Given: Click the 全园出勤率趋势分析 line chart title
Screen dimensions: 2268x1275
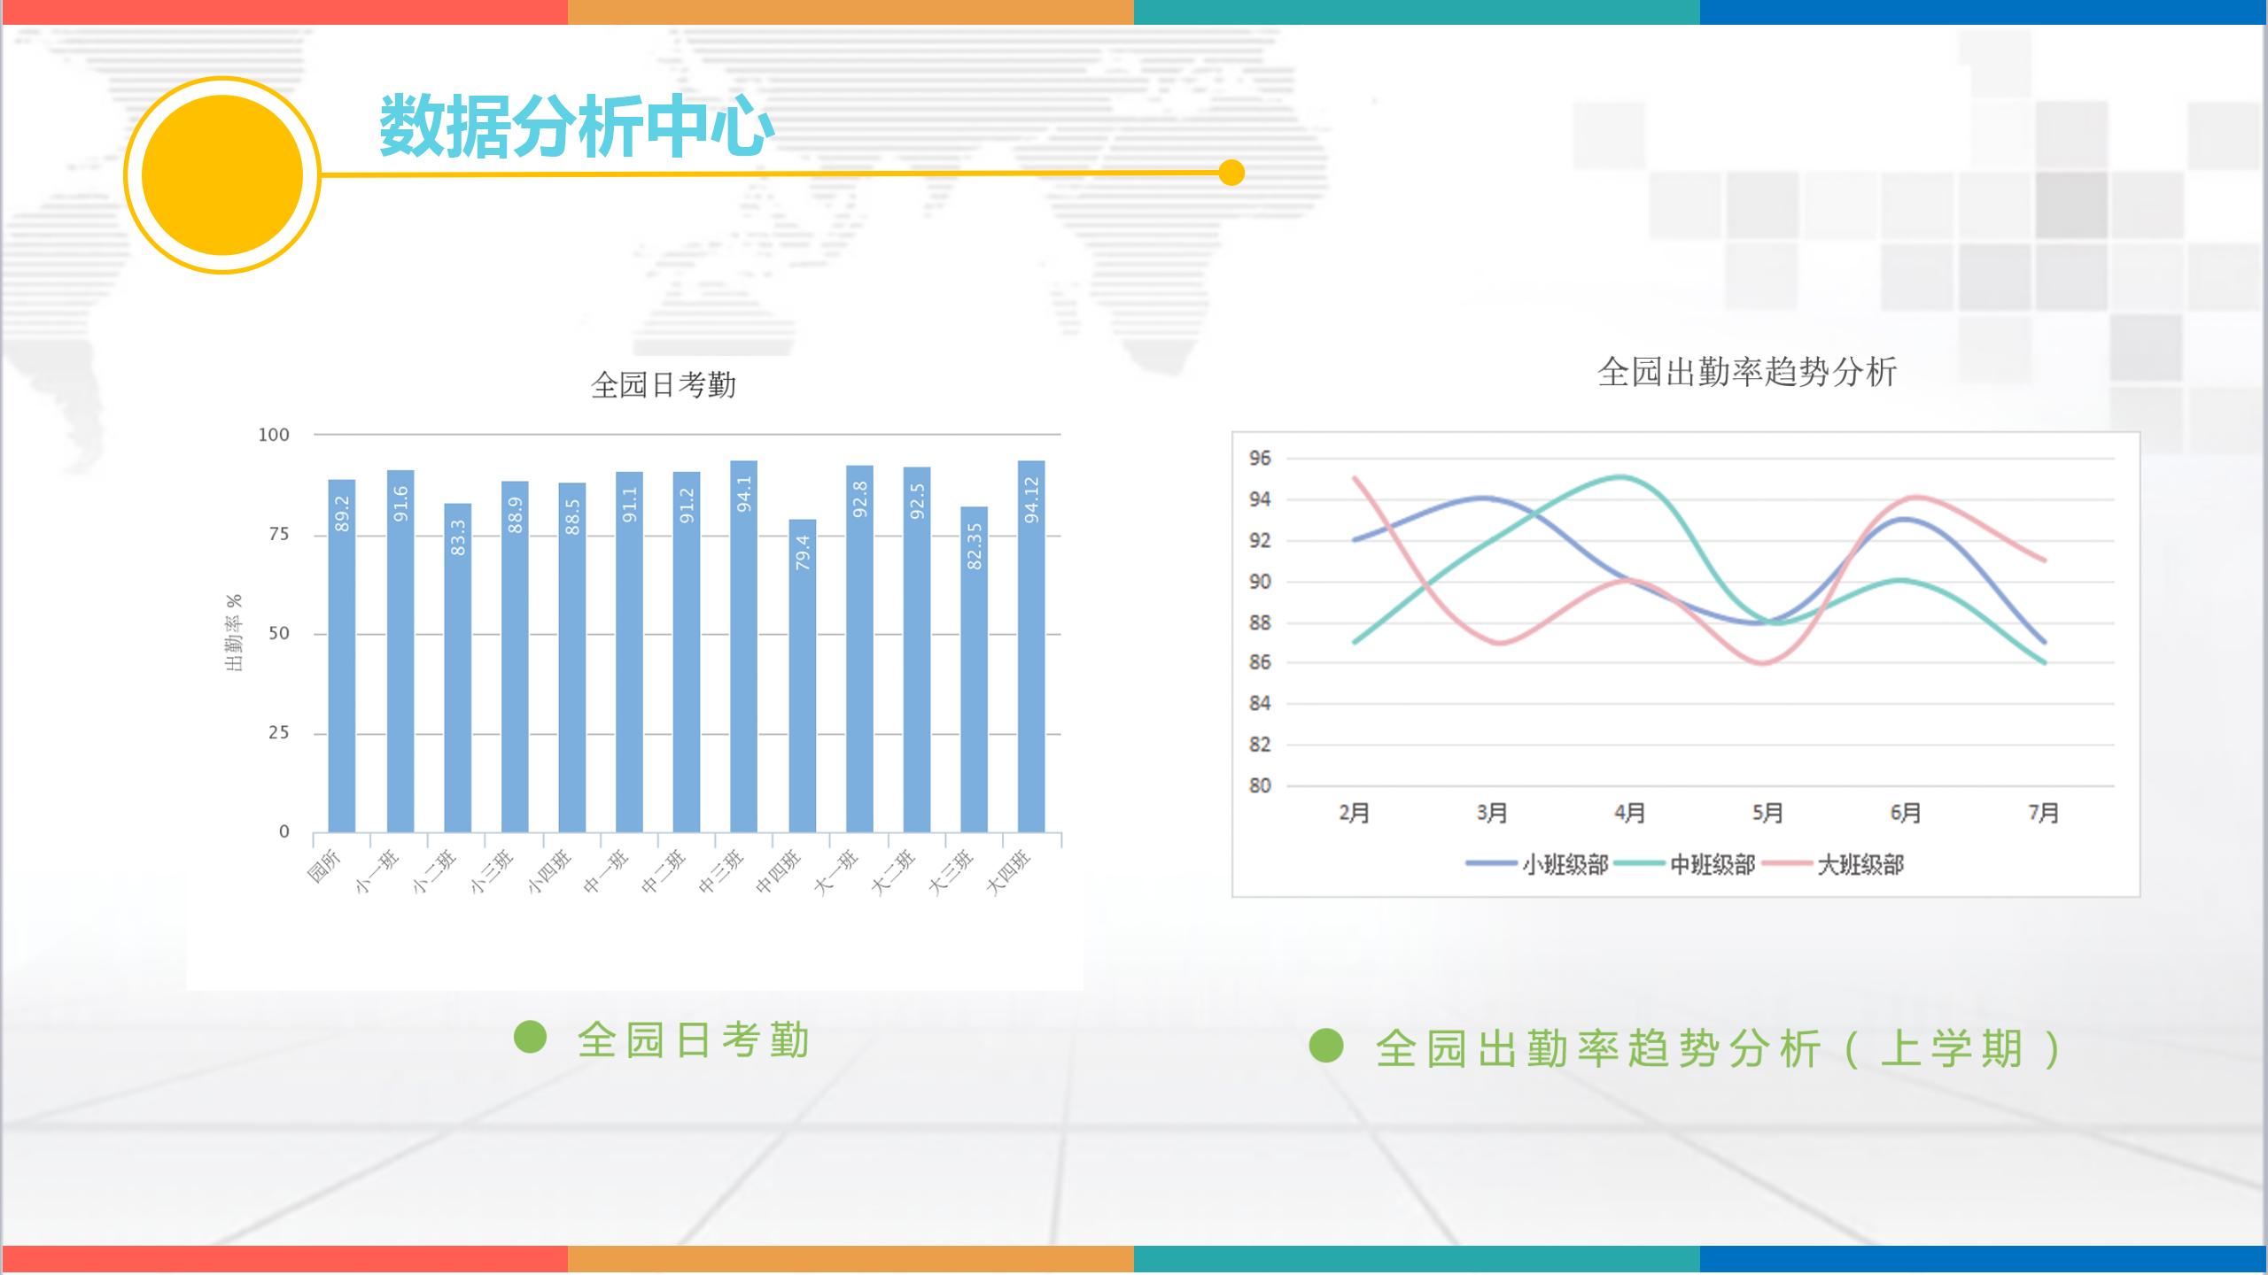Looking at the screenshot, I should tap(1747, 372).
